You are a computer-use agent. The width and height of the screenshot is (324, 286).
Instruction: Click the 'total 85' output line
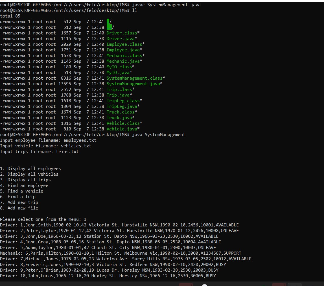coord(10,16)
